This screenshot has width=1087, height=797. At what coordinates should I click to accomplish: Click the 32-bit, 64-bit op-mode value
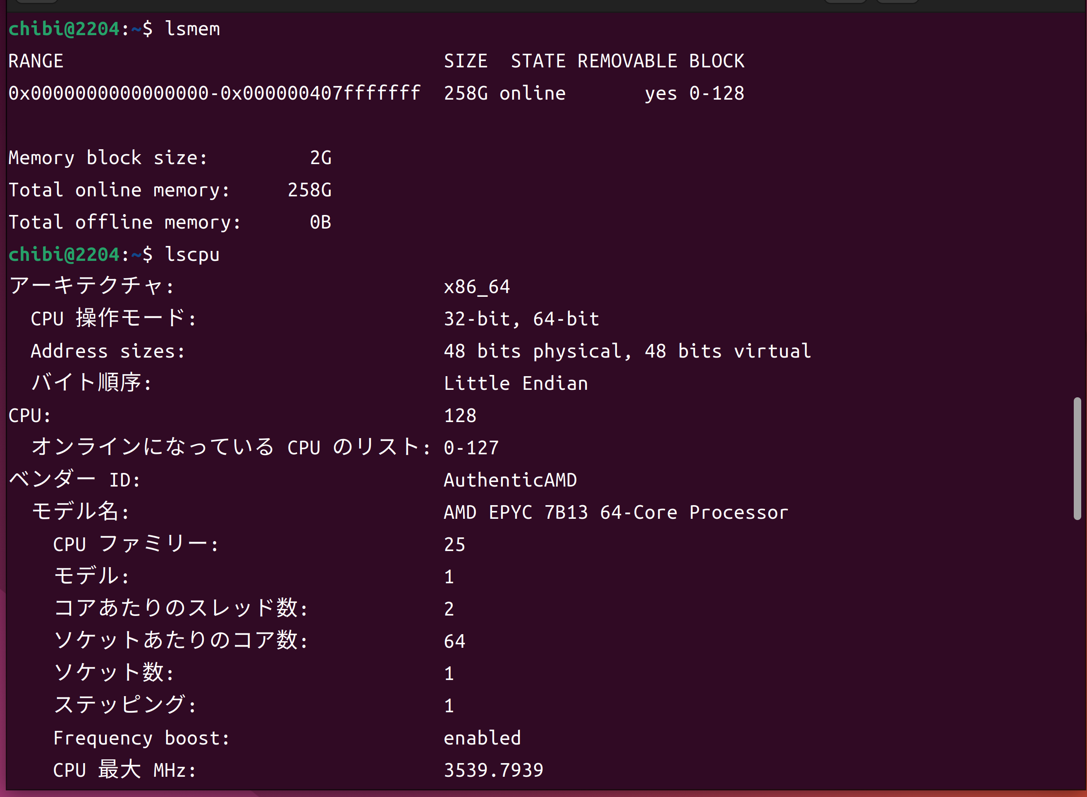521,319
